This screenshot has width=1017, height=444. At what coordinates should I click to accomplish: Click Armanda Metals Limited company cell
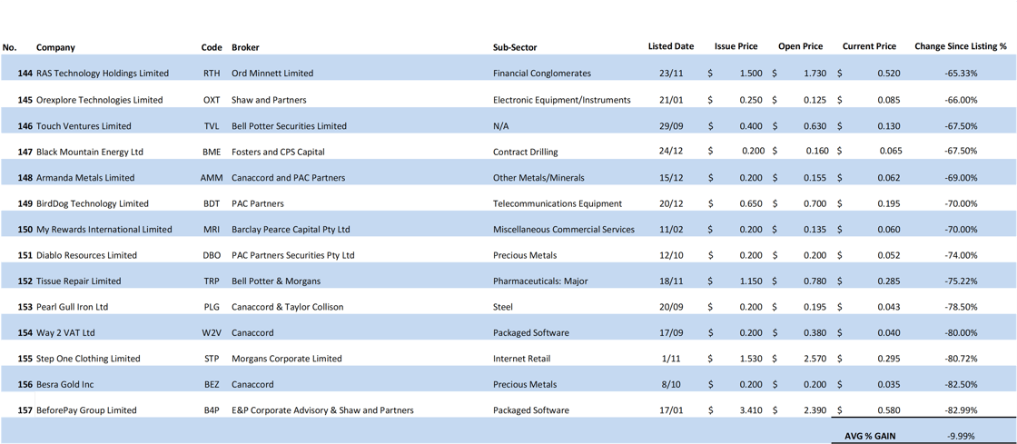[x=85, y=178]
